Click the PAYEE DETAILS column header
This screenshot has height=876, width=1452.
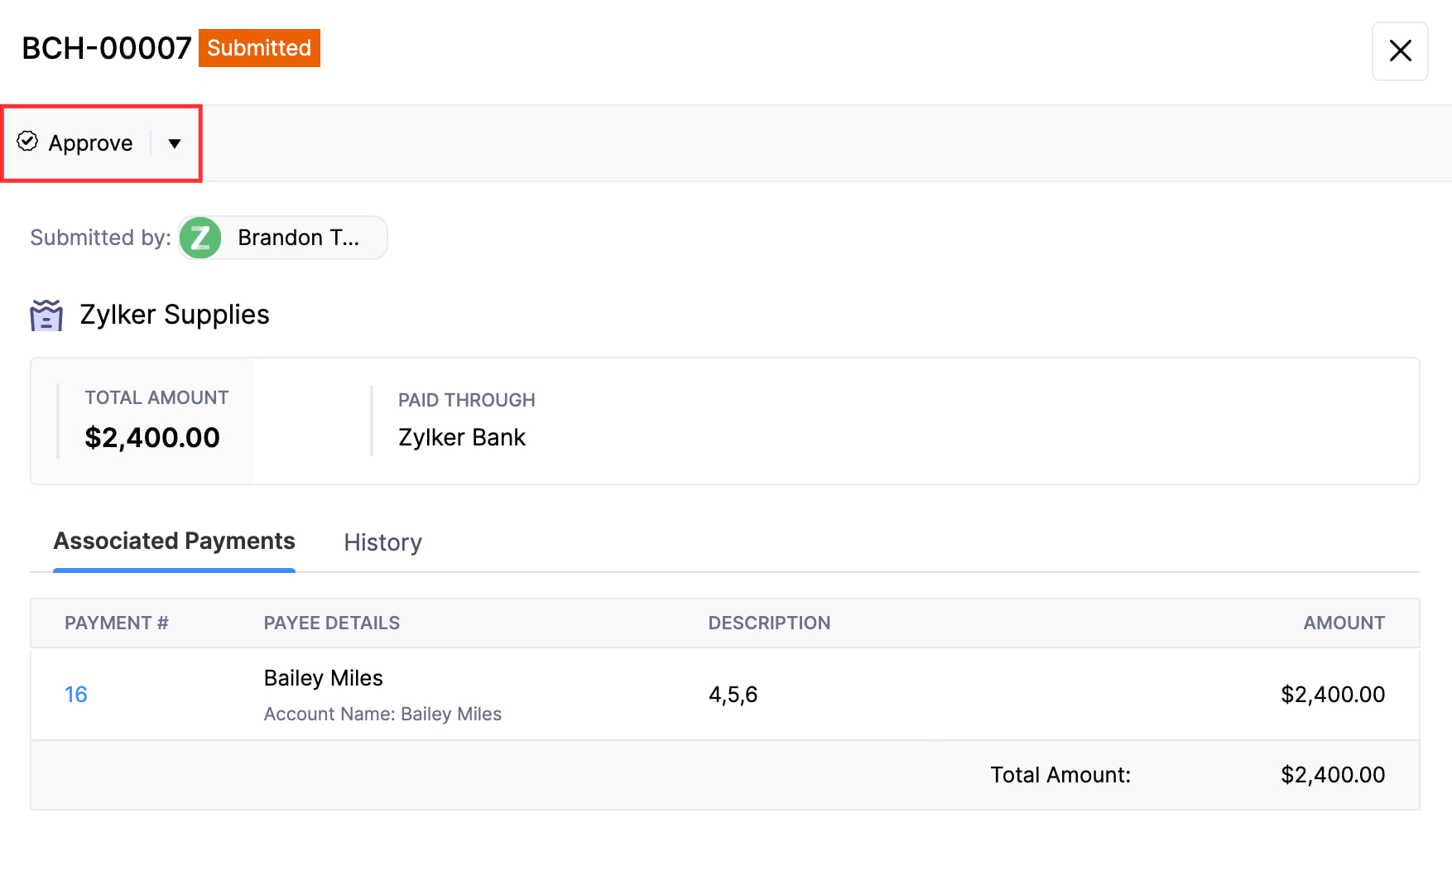pyautogui.click(x=331, y=623)
